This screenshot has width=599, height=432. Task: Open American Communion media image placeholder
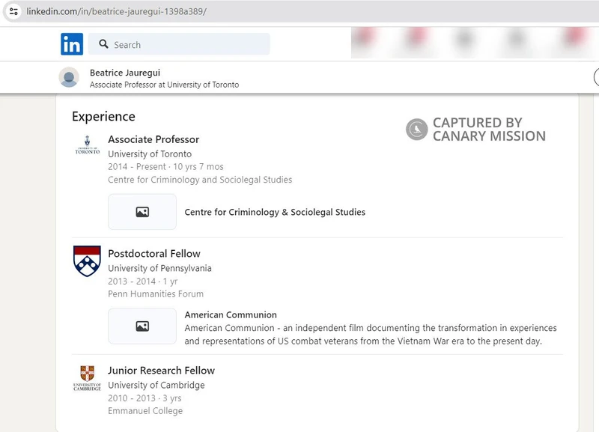pos(142,326)
